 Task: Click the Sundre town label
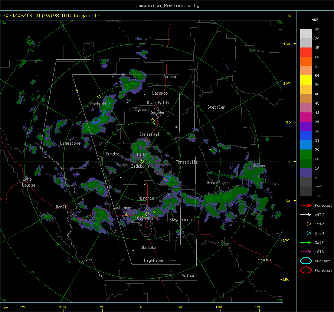coord(112,154)
